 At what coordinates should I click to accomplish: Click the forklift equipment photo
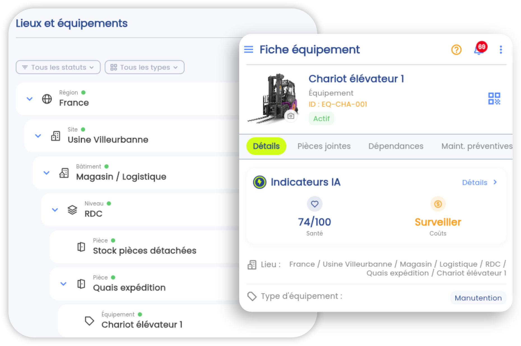pos(274,98)
